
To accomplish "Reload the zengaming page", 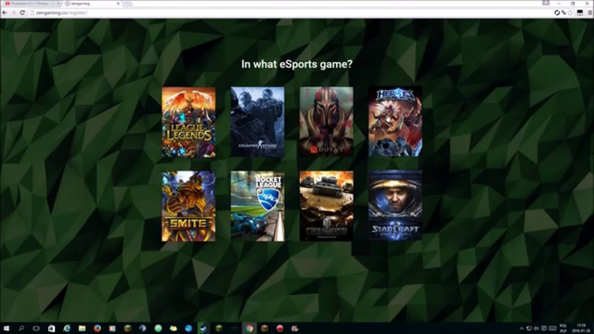I will pyautogui.click(x=22, y=13).
